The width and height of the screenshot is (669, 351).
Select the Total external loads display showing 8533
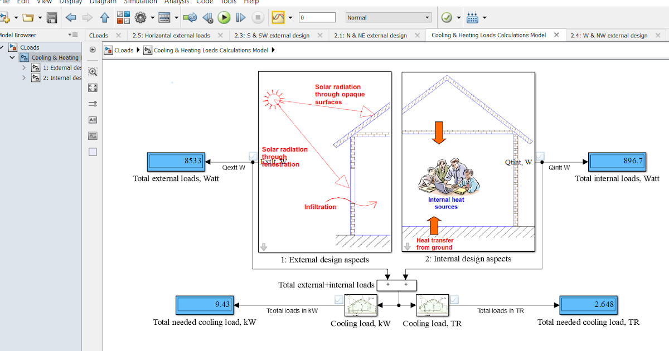pos(176,161)
